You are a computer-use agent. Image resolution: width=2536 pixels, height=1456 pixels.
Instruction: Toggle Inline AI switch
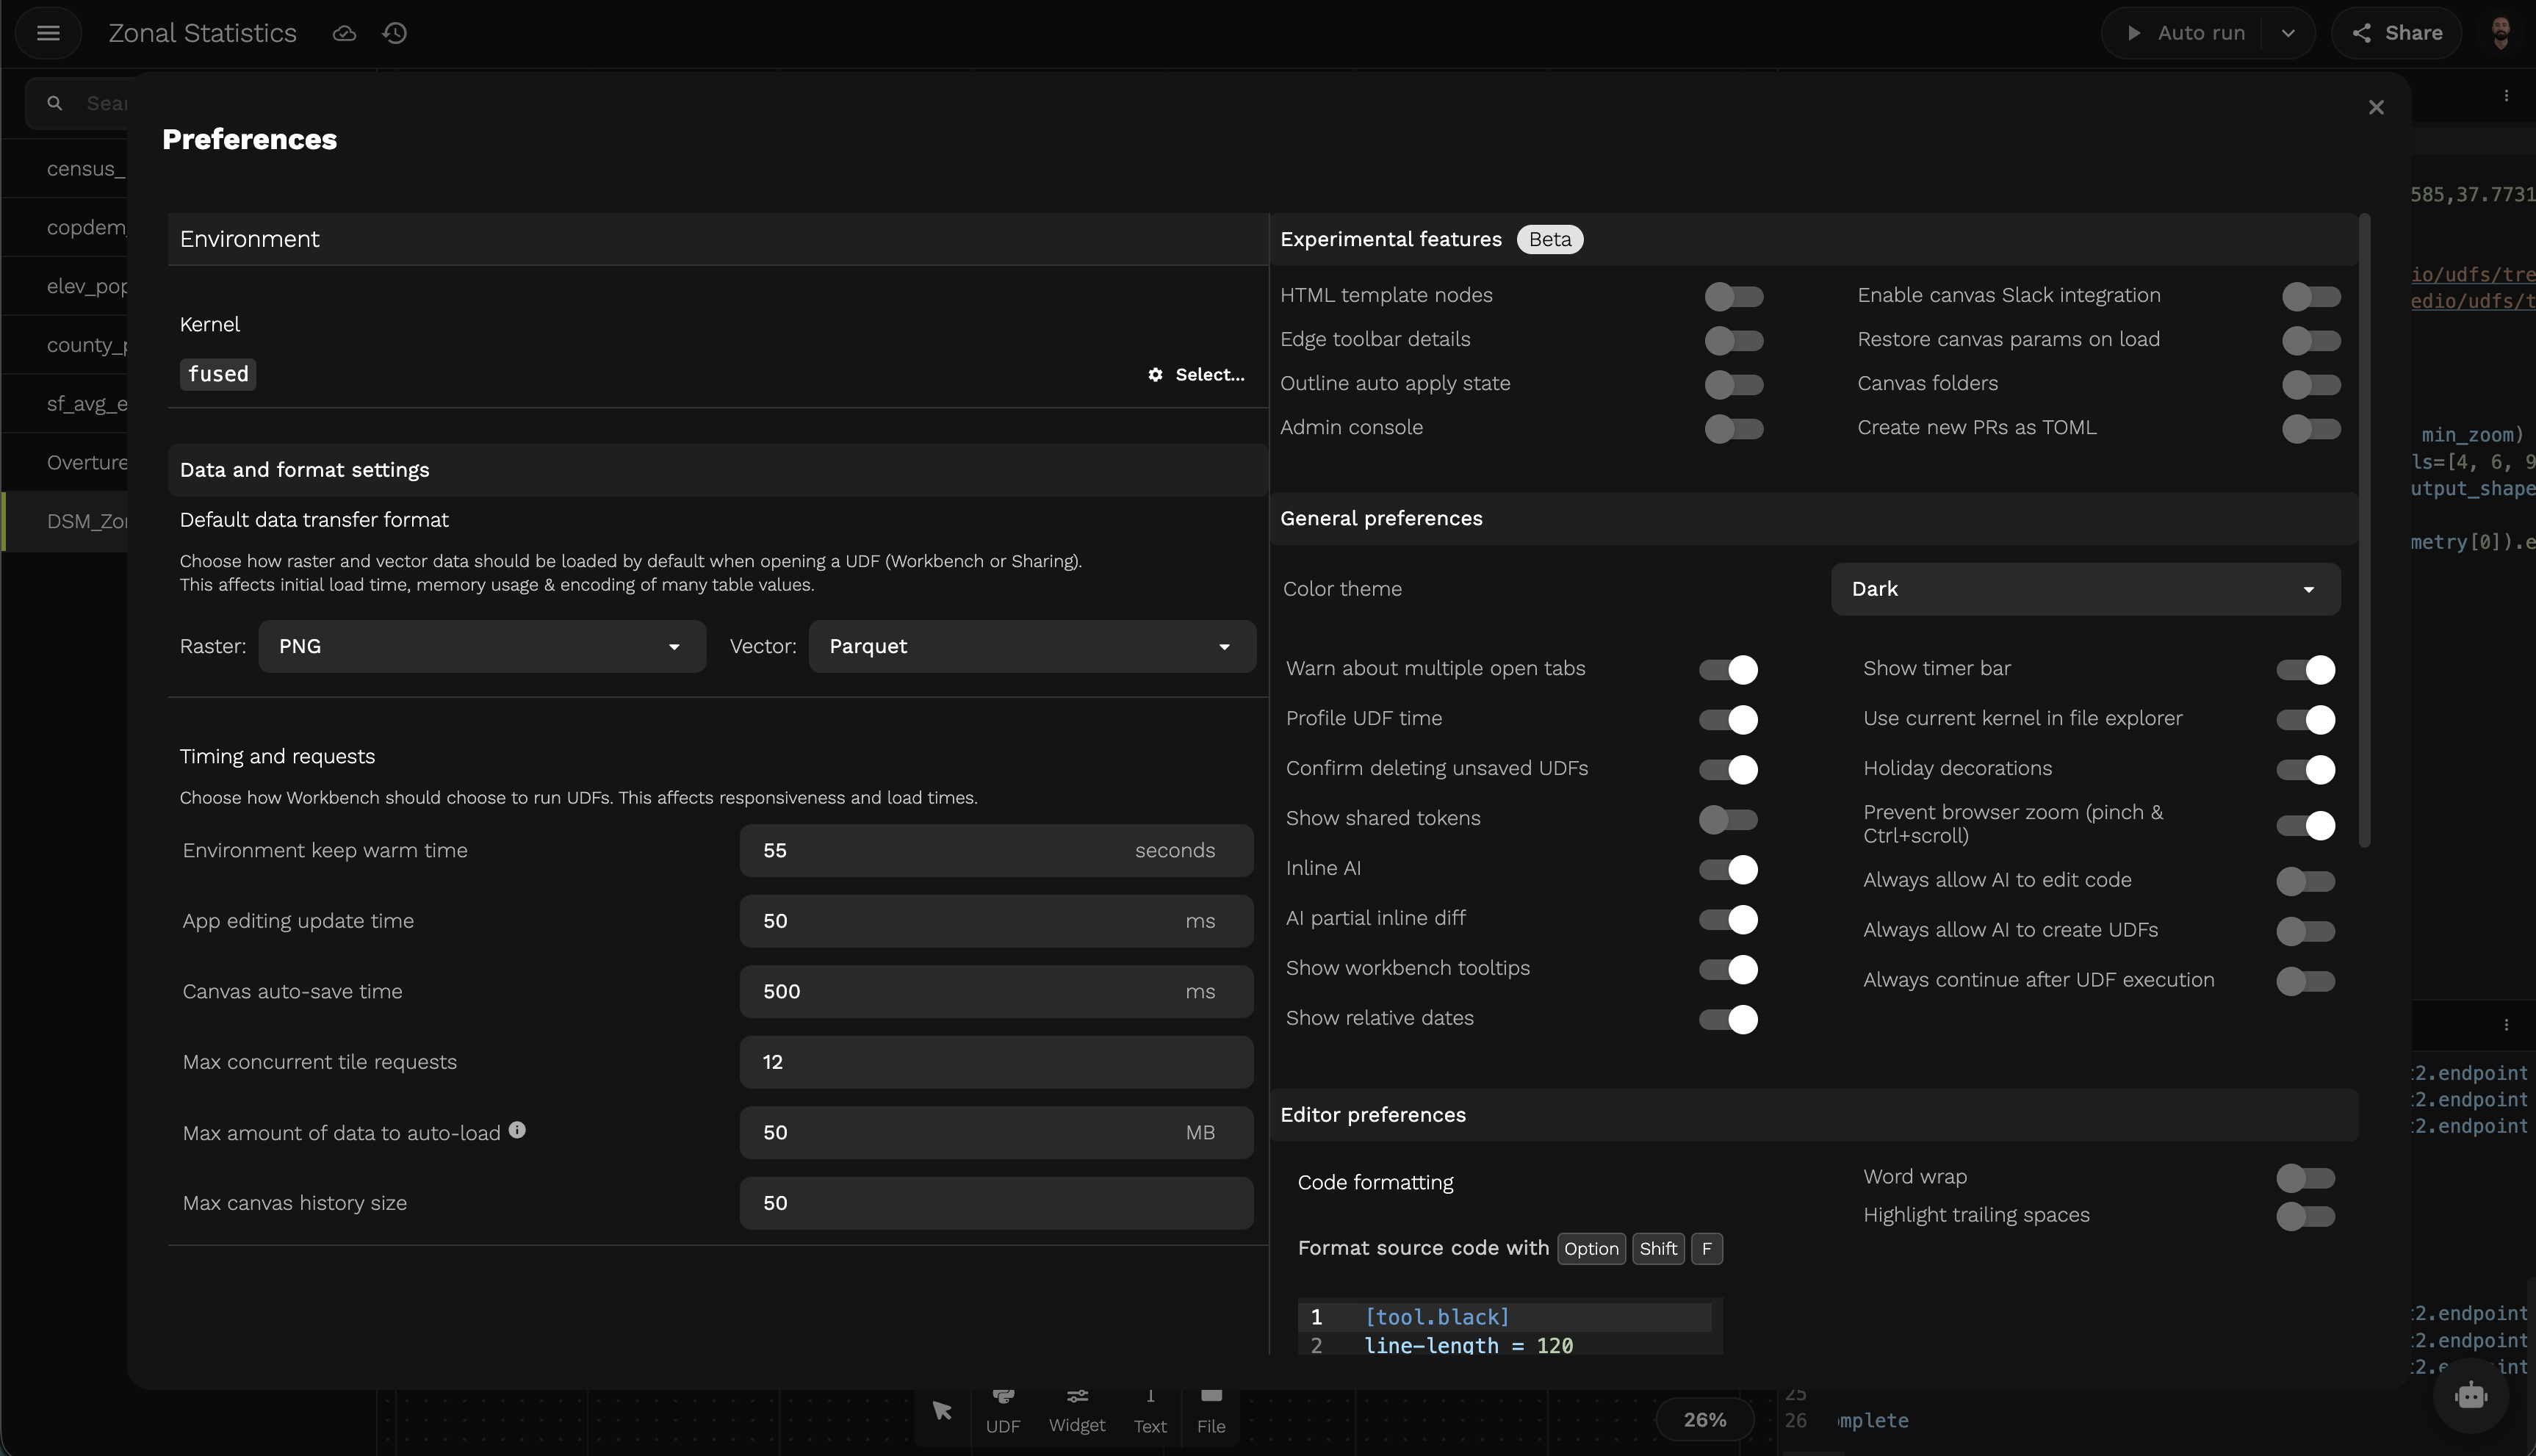tap(1728, 869)
